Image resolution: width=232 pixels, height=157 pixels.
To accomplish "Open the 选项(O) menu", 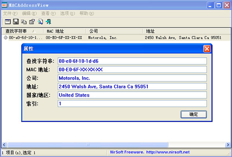I will [x=67, y=14].
